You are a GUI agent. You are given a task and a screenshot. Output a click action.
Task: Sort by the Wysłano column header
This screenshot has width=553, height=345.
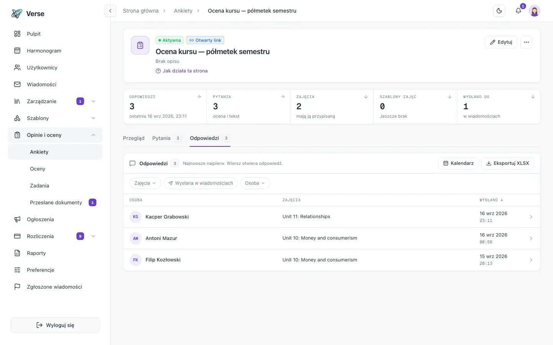tap(491, 200)
